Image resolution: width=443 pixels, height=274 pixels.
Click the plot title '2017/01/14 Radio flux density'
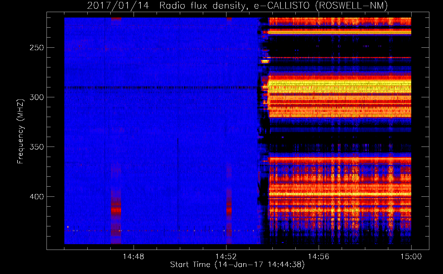click(x=237, y=5)
